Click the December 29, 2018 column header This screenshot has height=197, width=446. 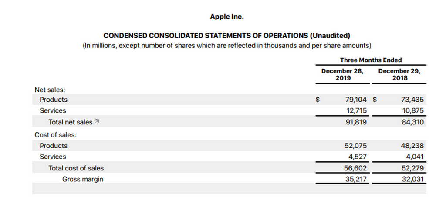(399, 74)
